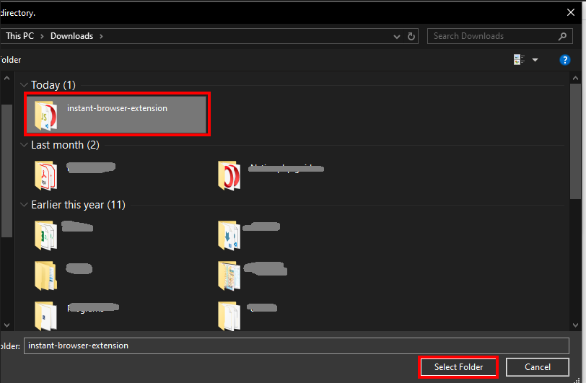Click the Today (1) group header
The height and width of the screenshot is (383, 586).
pos(53,85)
